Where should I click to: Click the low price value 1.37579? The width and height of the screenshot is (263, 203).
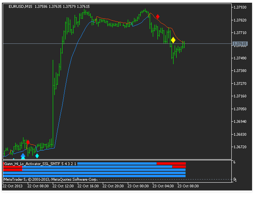coord(69,7)
